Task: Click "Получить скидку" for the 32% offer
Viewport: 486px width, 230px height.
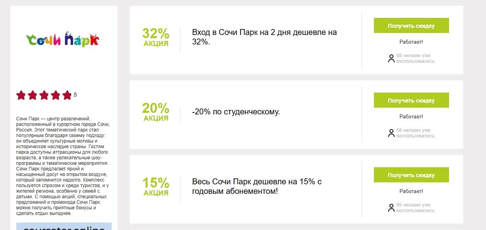Action: (x=411, y=25)
